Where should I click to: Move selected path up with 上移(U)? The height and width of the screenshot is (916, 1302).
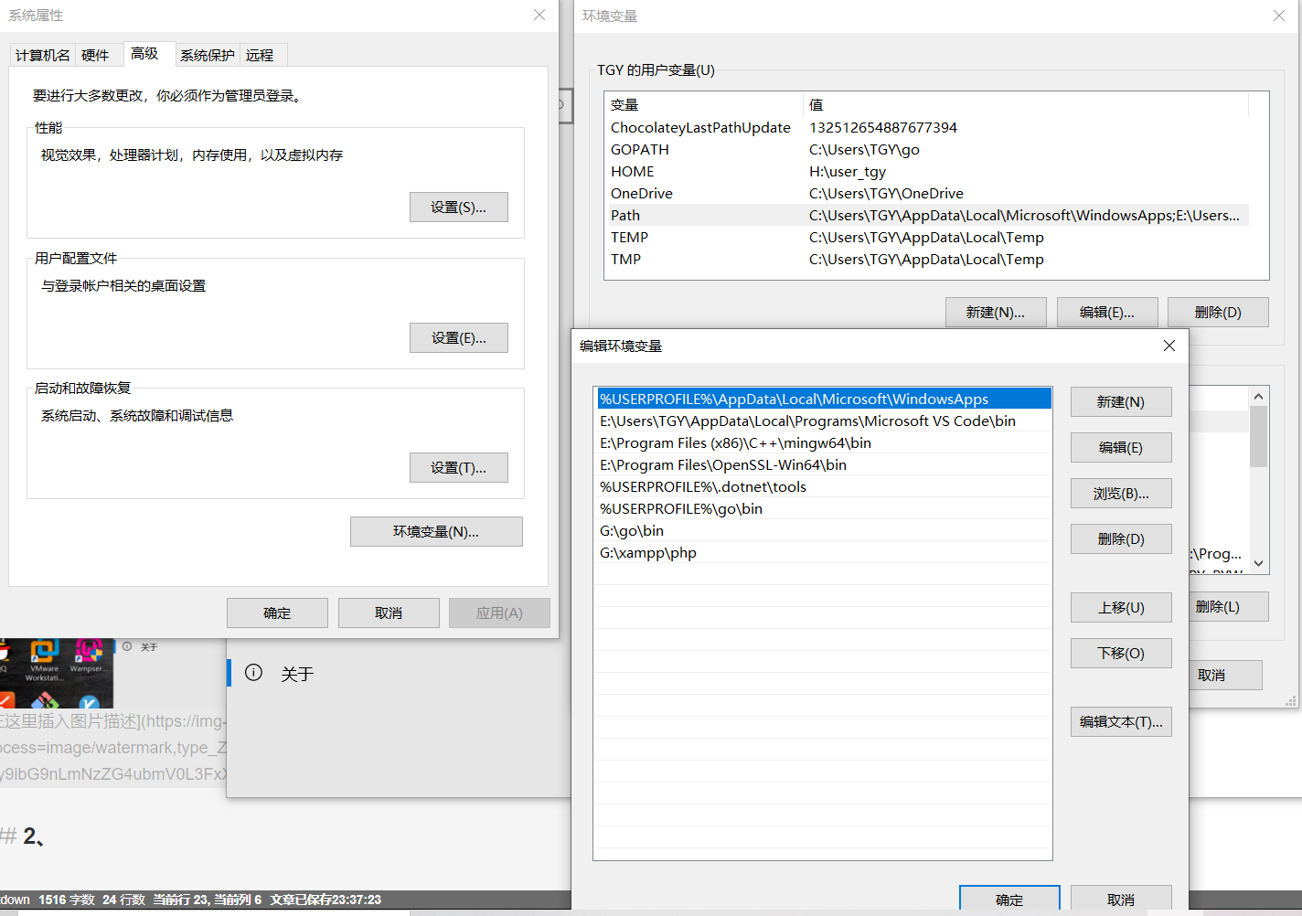[x=1120, y=607]
